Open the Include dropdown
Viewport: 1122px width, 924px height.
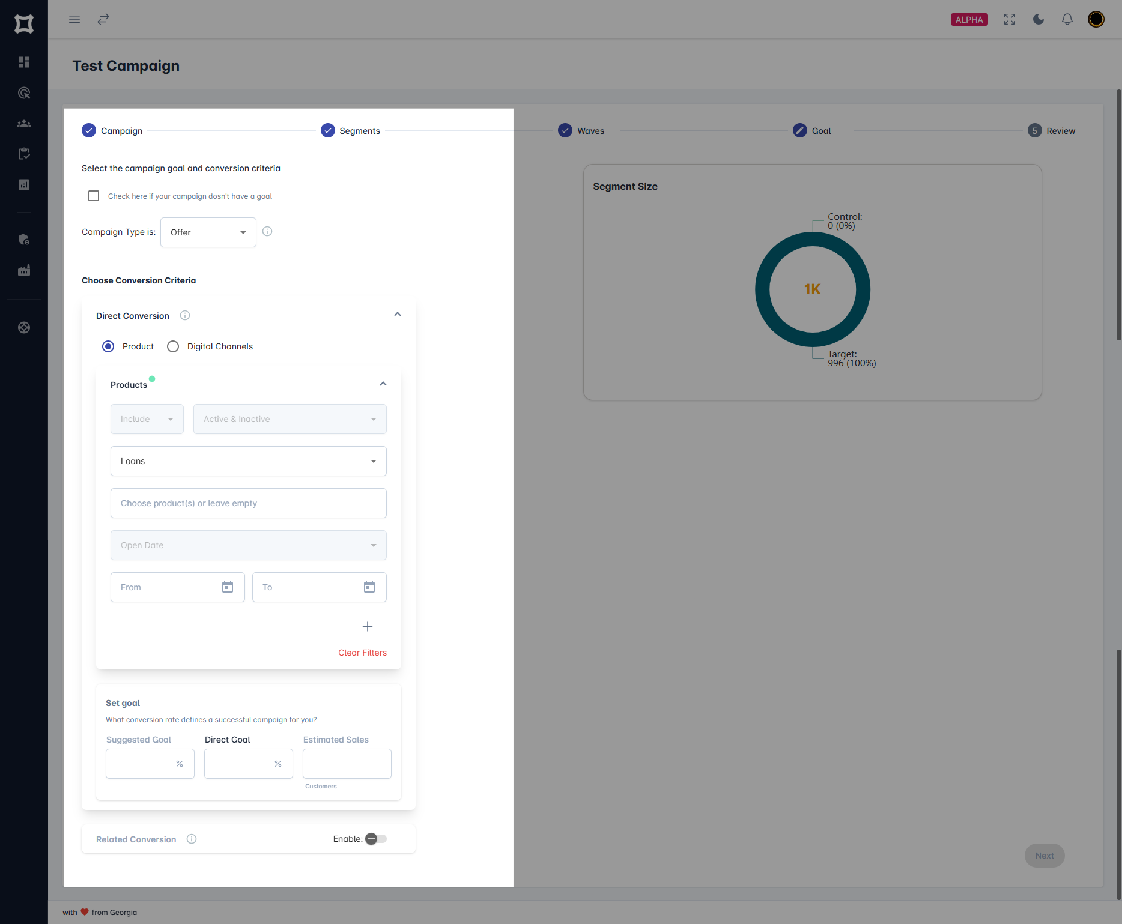[147, 419]
